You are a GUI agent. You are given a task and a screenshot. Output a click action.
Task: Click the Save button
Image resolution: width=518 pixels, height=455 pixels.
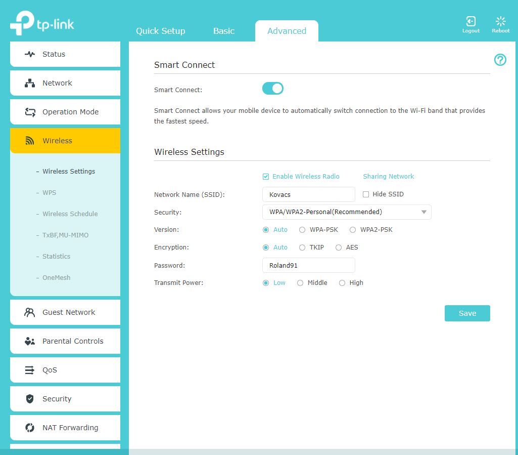point(467,313)
